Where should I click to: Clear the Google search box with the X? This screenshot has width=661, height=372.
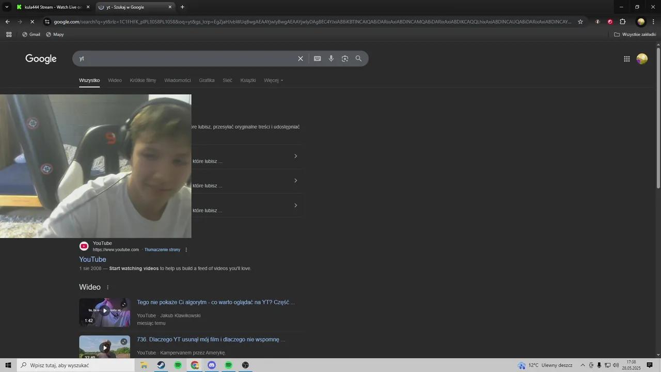301,58
